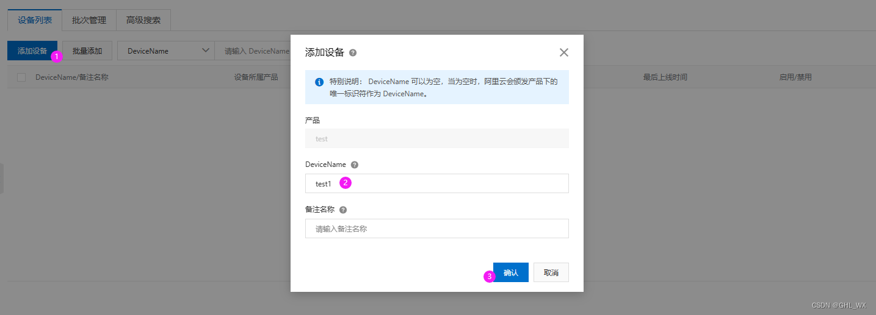
Task: Open the 高级搜索 tab
Action: click(x=143, y=20)
